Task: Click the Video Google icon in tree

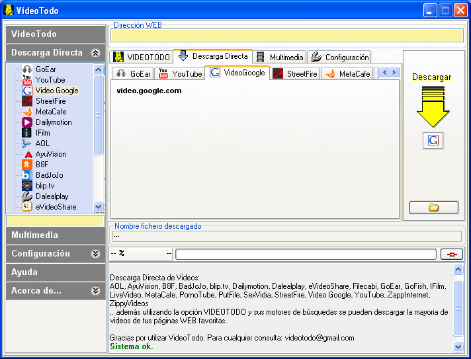Action: point(27,91)
